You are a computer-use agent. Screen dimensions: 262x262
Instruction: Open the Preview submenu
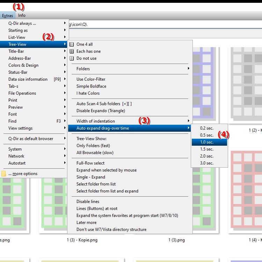coord(34,107)
